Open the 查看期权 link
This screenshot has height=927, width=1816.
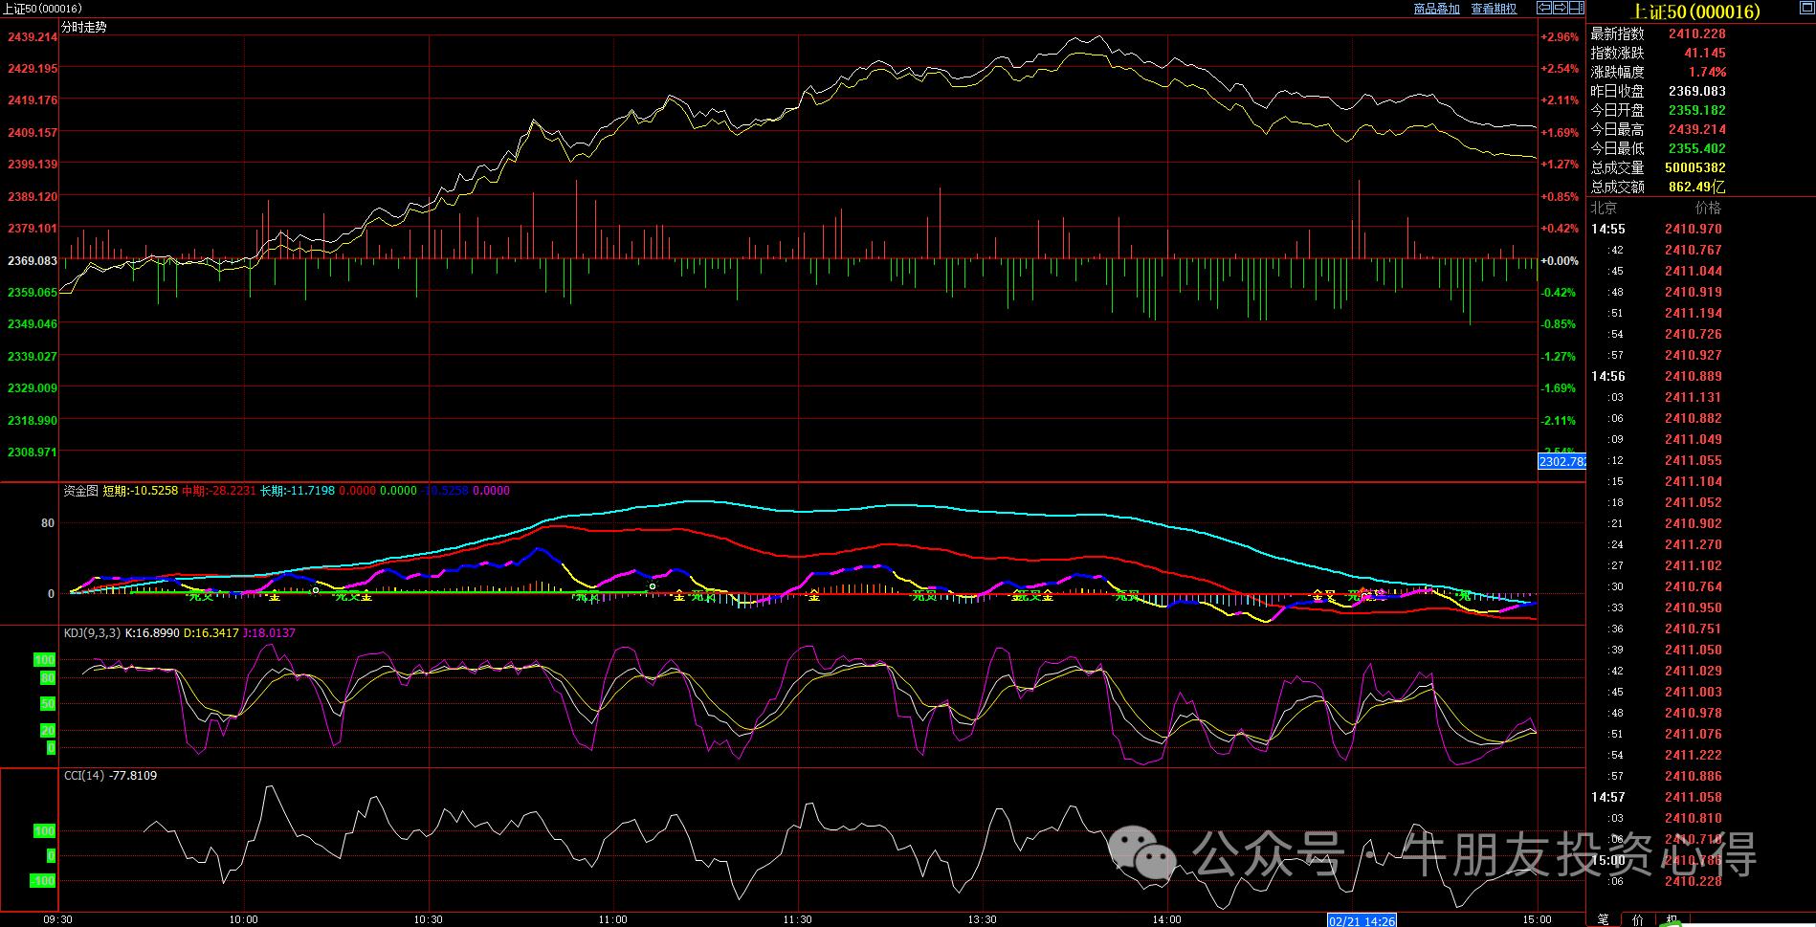click(x=1494, y=9)
